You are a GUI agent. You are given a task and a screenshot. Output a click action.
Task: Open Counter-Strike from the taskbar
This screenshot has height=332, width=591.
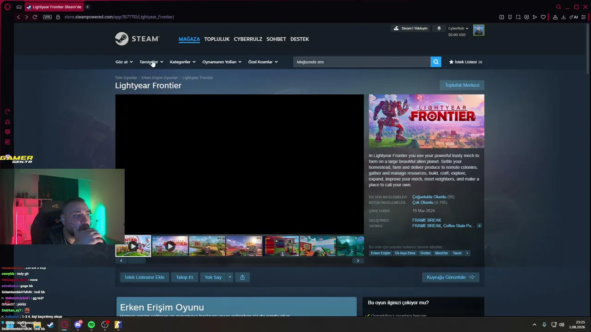pyautogui.click(x=118, y=325)
